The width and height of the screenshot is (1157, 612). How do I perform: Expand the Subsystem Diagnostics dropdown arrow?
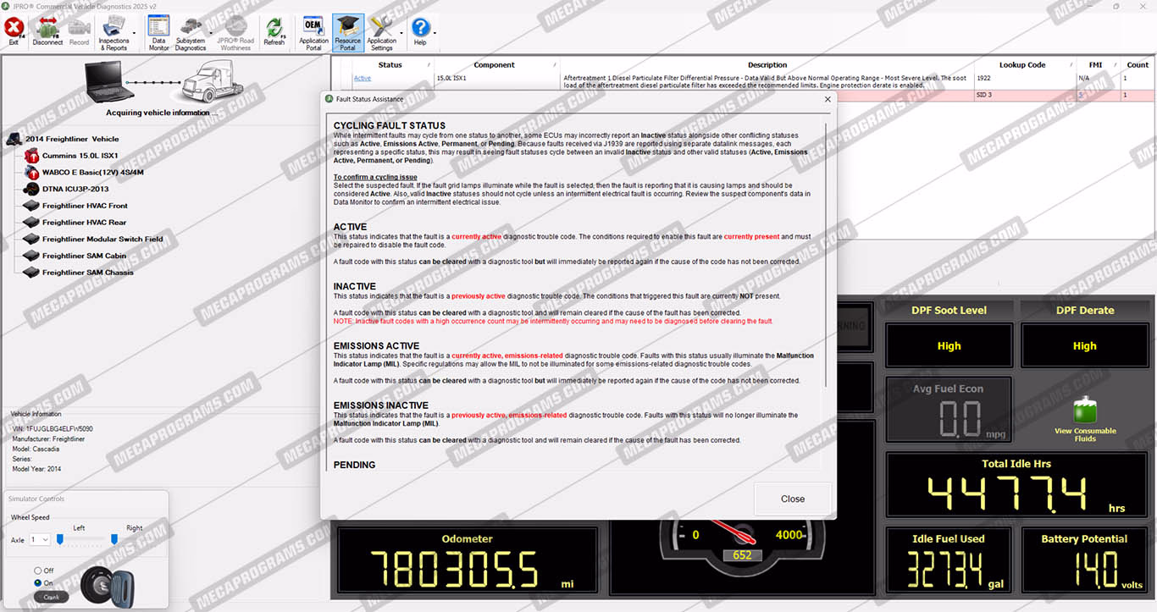point(211,35)
